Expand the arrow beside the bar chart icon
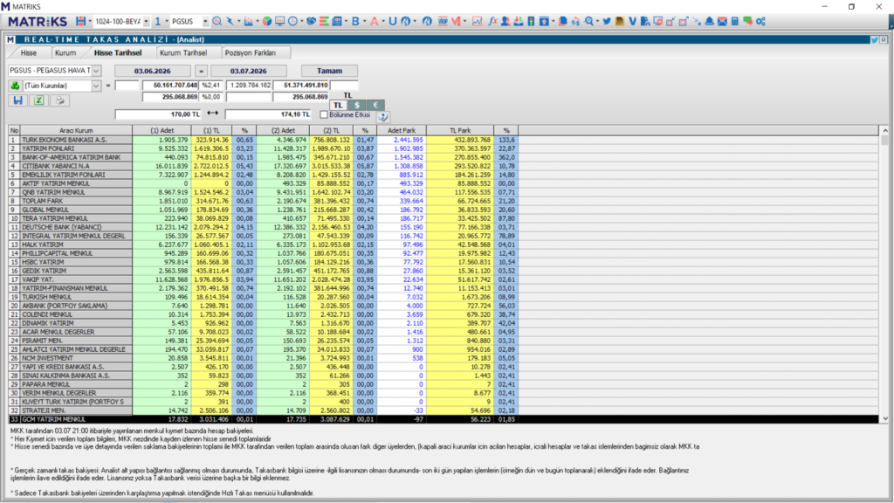 tap(258, 21)
